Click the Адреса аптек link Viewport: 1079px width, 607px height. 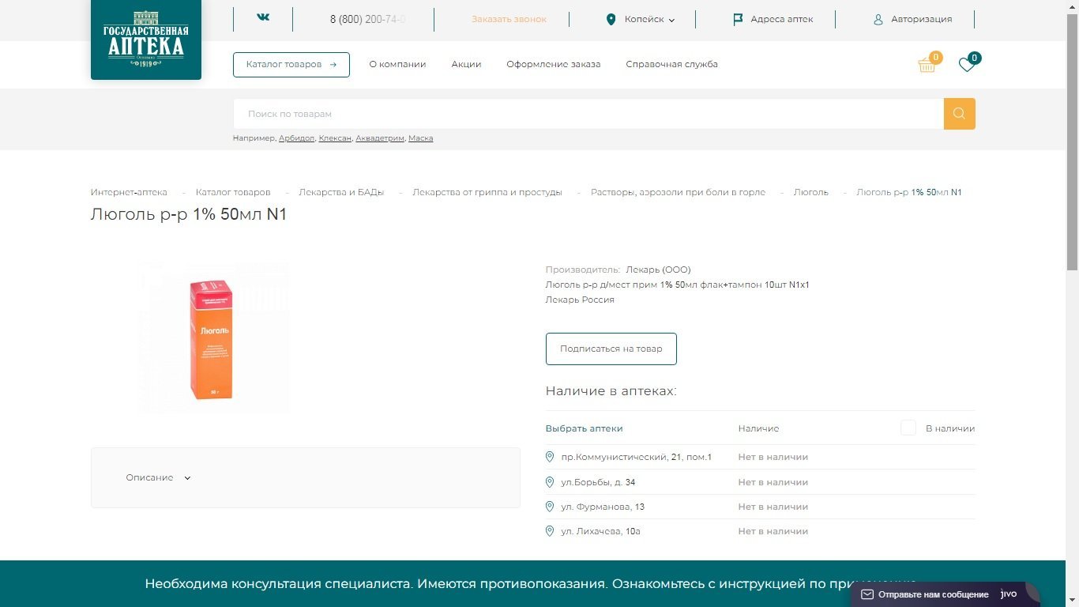point(781,19)
